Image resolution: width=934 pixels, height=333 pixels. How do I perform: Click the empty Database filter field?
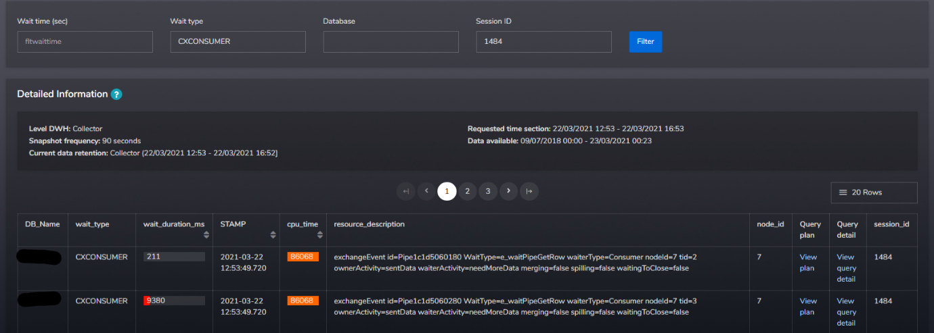pyautogui.click(x=391, y=41)
